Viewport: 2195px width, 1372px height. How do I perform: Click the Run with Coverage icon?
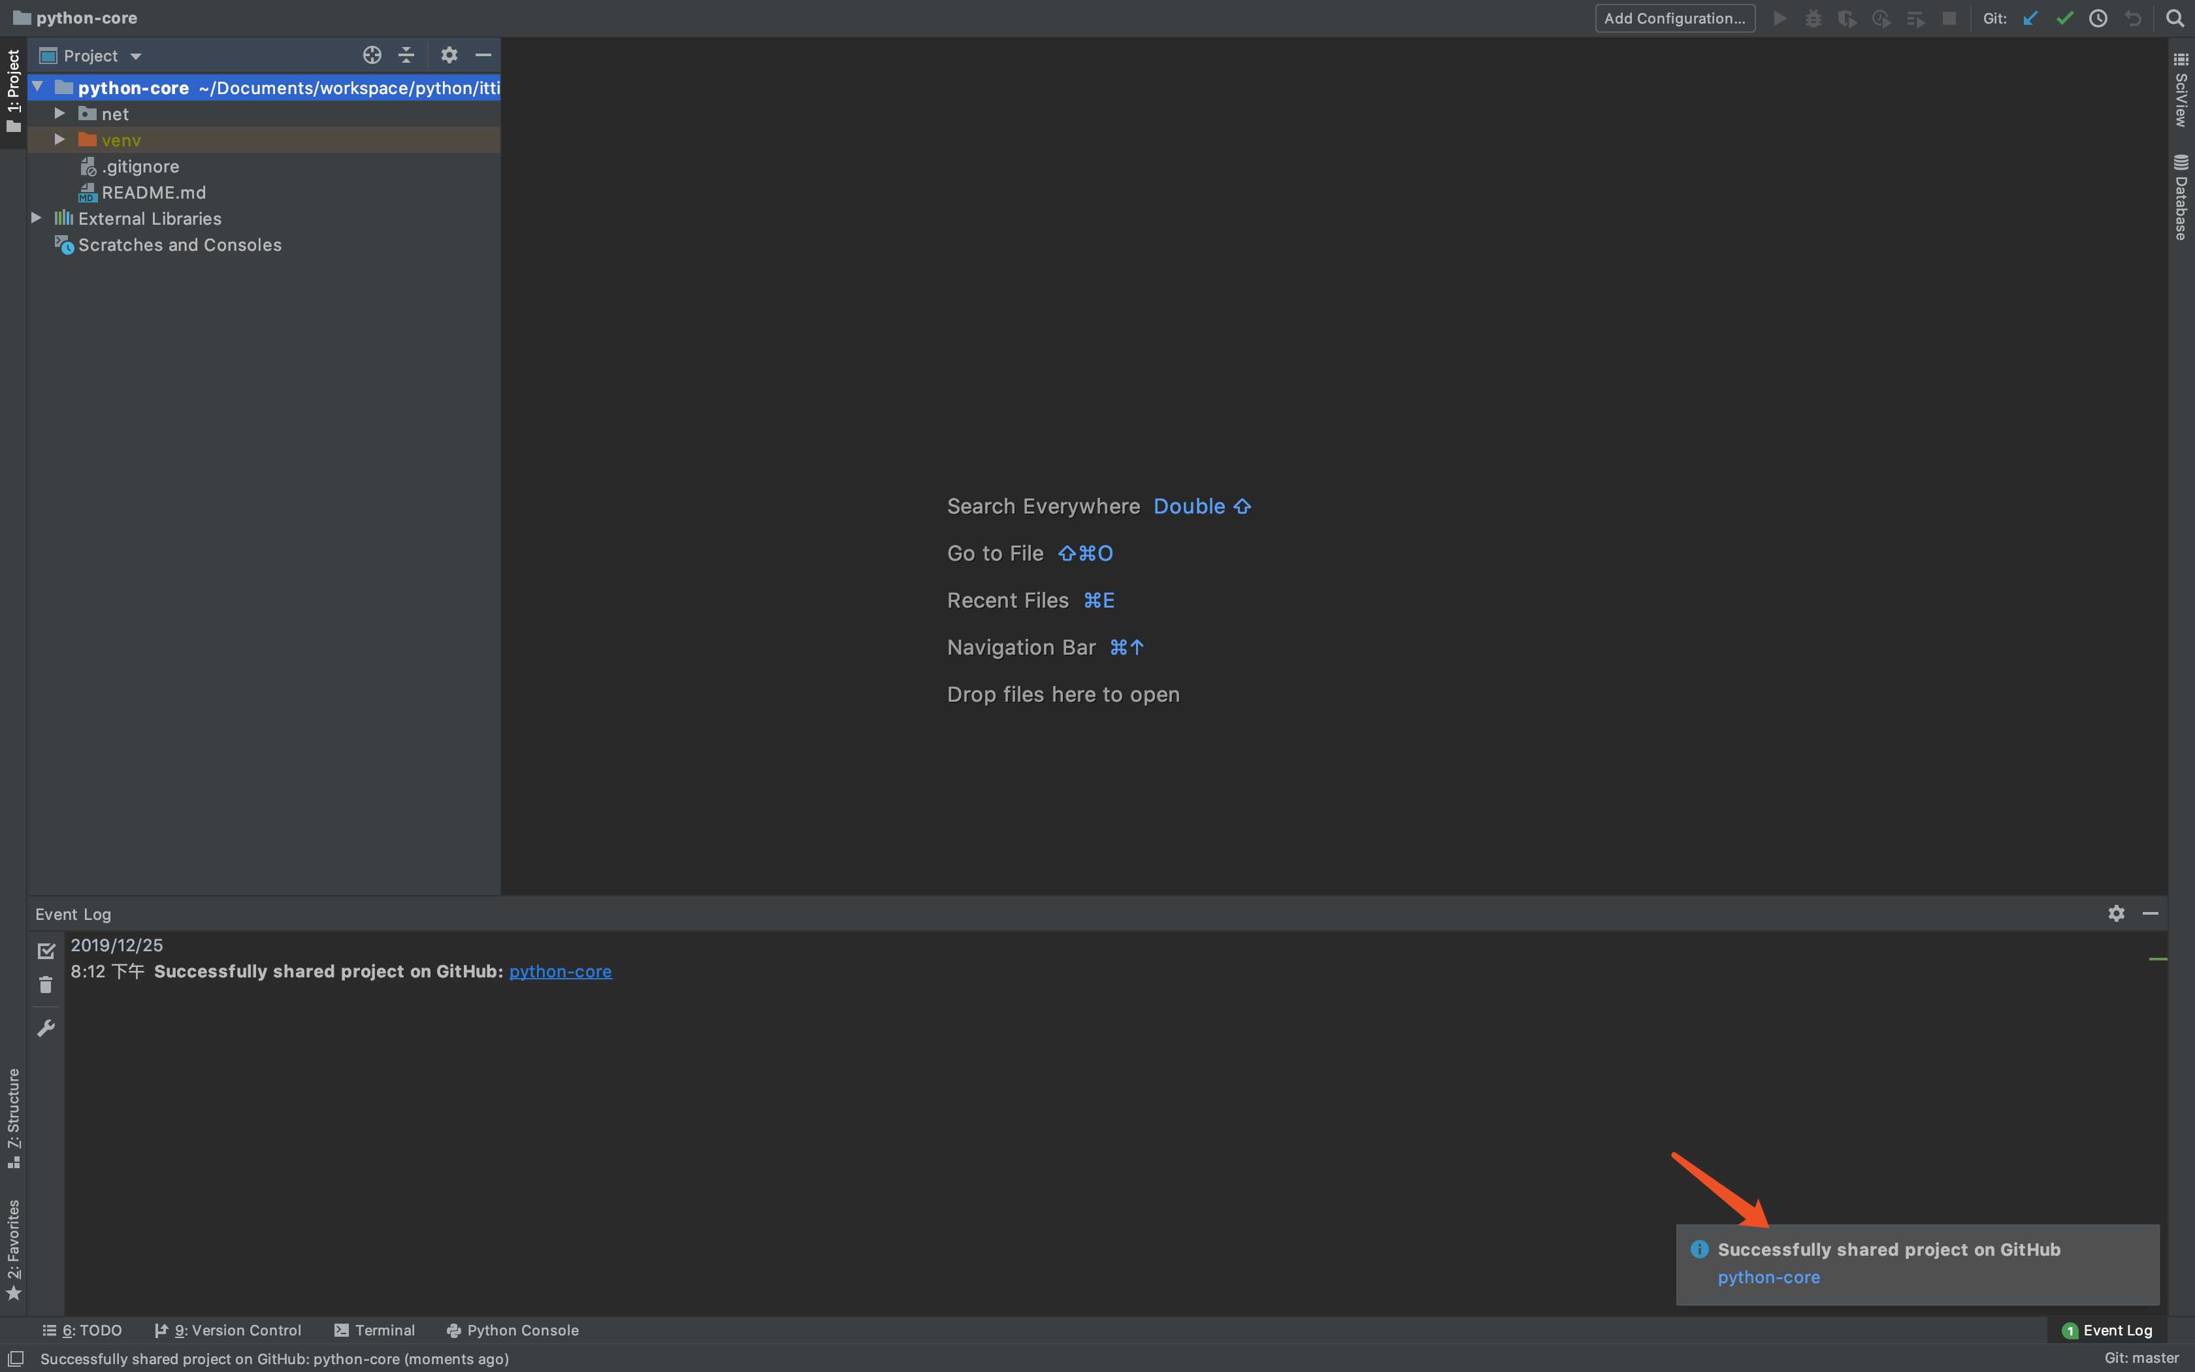pos(1847,18)
